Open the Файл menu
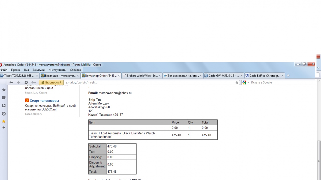 click(4, 70)
